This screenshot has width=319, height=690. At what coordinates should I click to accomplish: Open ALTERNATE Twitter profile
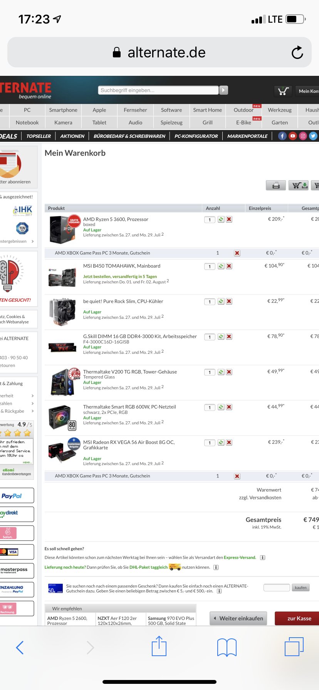[313, 136]
